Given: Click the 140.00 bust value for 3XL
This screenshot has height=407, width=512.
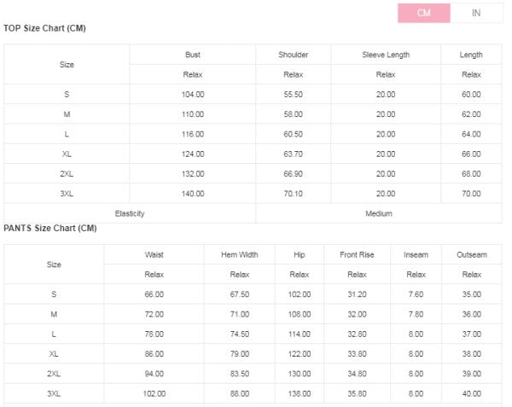Looking at the screenshot, I should tap(193, 194).
